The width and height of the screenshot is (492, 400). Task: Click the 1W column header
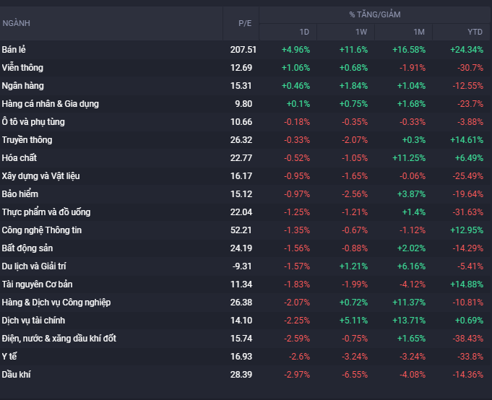(361, 32)
